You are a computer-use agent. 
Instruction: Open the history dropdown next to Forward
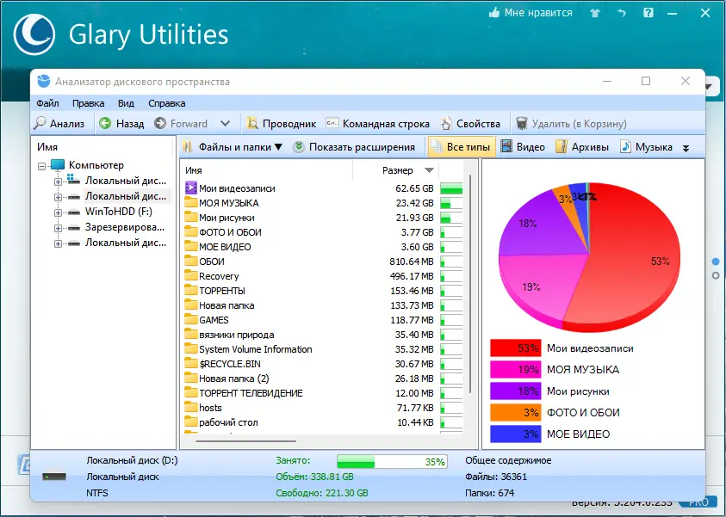click(225, 124)
